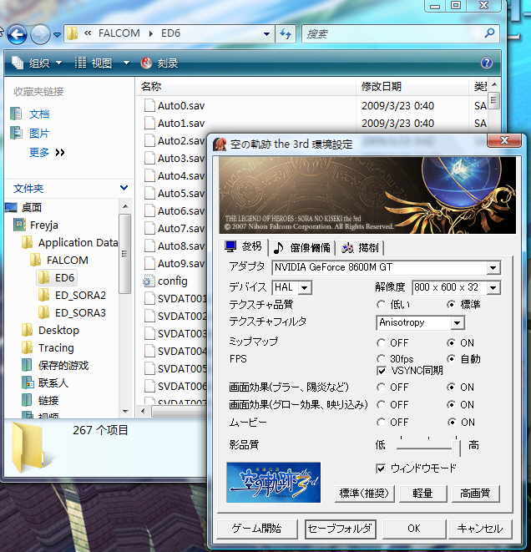The height and width of the screenshot is (552, 531).
Task: Toggle the VSYNC sync checkbox
Action: coord(381,370)
